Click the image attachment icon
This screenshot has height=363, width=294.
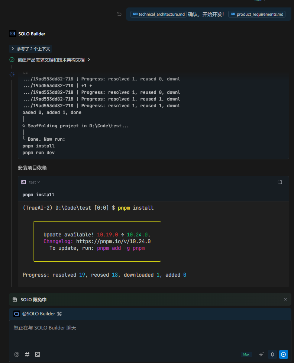[x=38, y=354]
